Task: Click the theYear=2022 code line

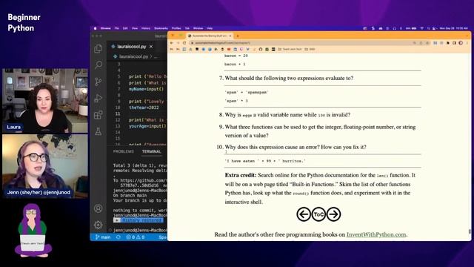Action: pyautogui.click(x=144, y=108)
